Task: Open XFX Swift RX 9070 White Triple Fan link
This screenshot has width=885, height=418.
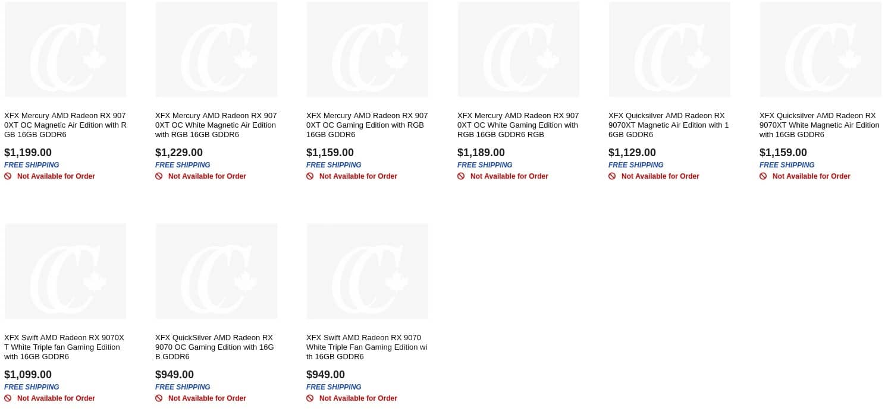Action: 367,347
